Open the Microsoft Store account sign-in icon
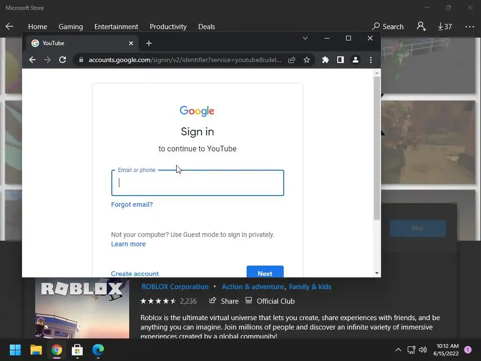 point(421,26)
